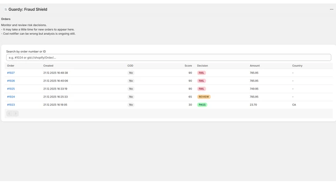The image size is (336, 189).
Task: Click the Country column header
Action: 297,66
